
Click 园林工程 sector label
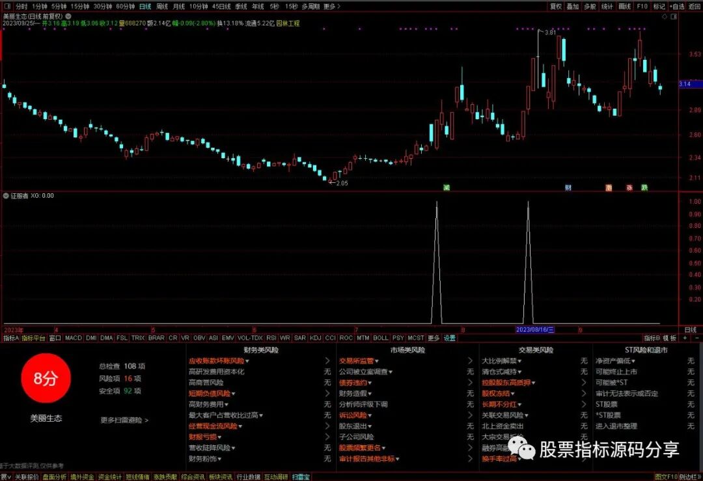coord(288,23)
